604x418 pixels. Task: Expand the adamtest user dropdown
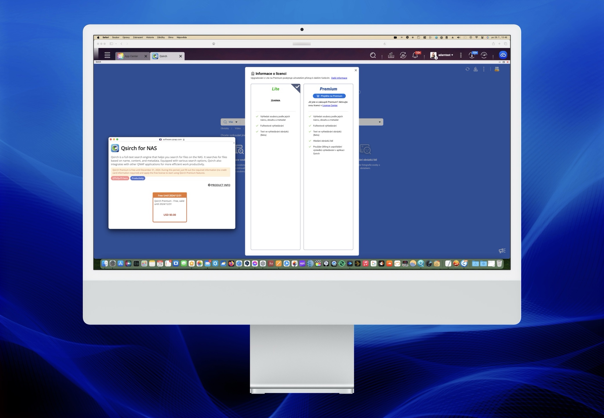445,55
